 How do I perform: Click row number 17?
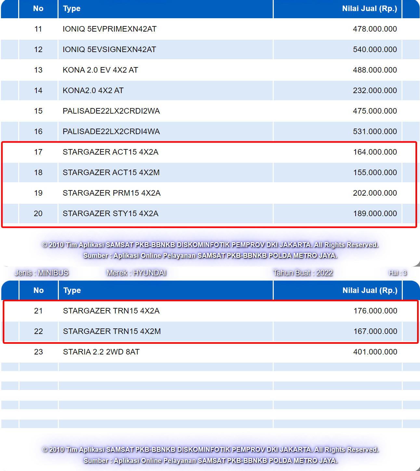pos(38,152)
